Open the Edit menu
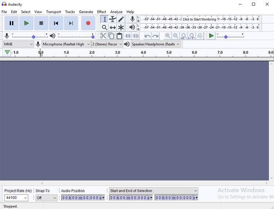274x209 pixels. click(x=14, y=12)
